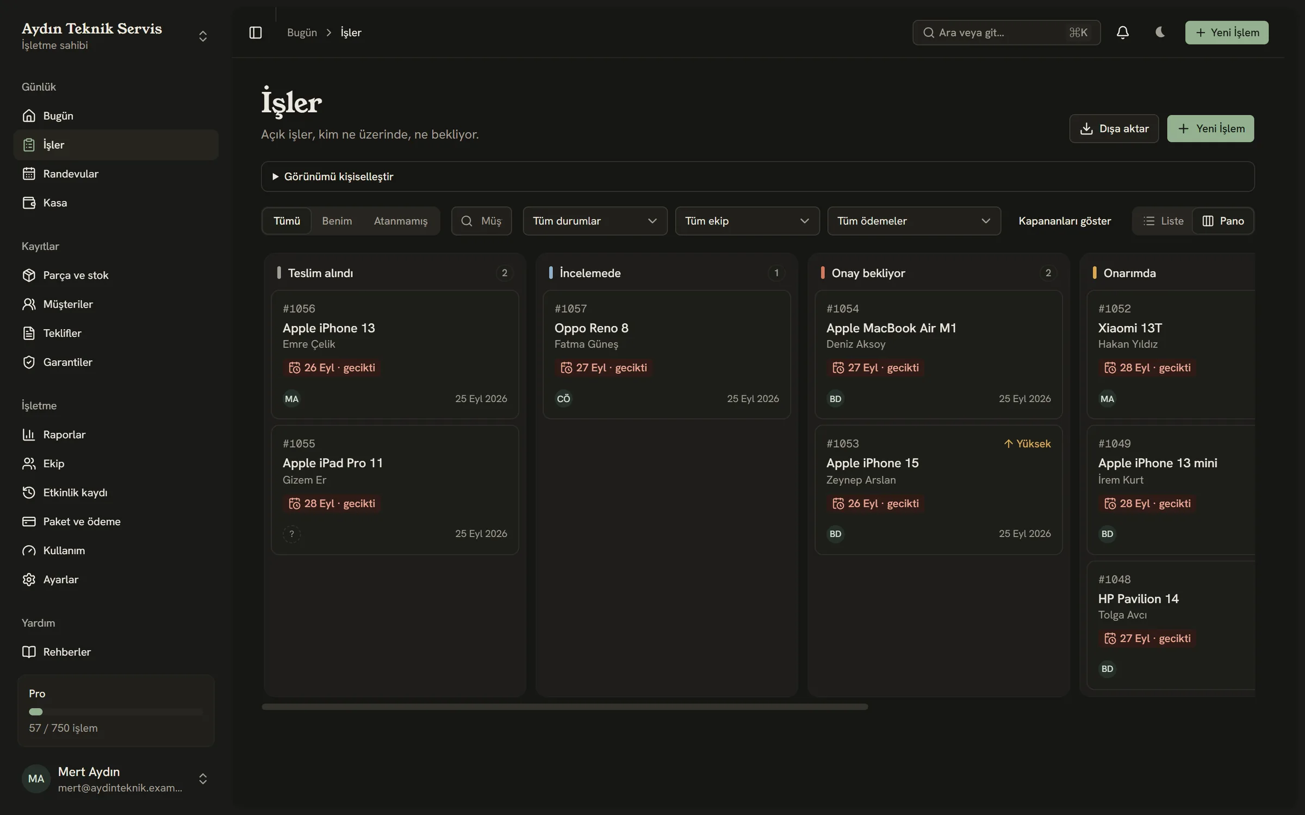The image size is (1305, 815).
Task: Open Teklifler page
Action: [x=116, y=333]
